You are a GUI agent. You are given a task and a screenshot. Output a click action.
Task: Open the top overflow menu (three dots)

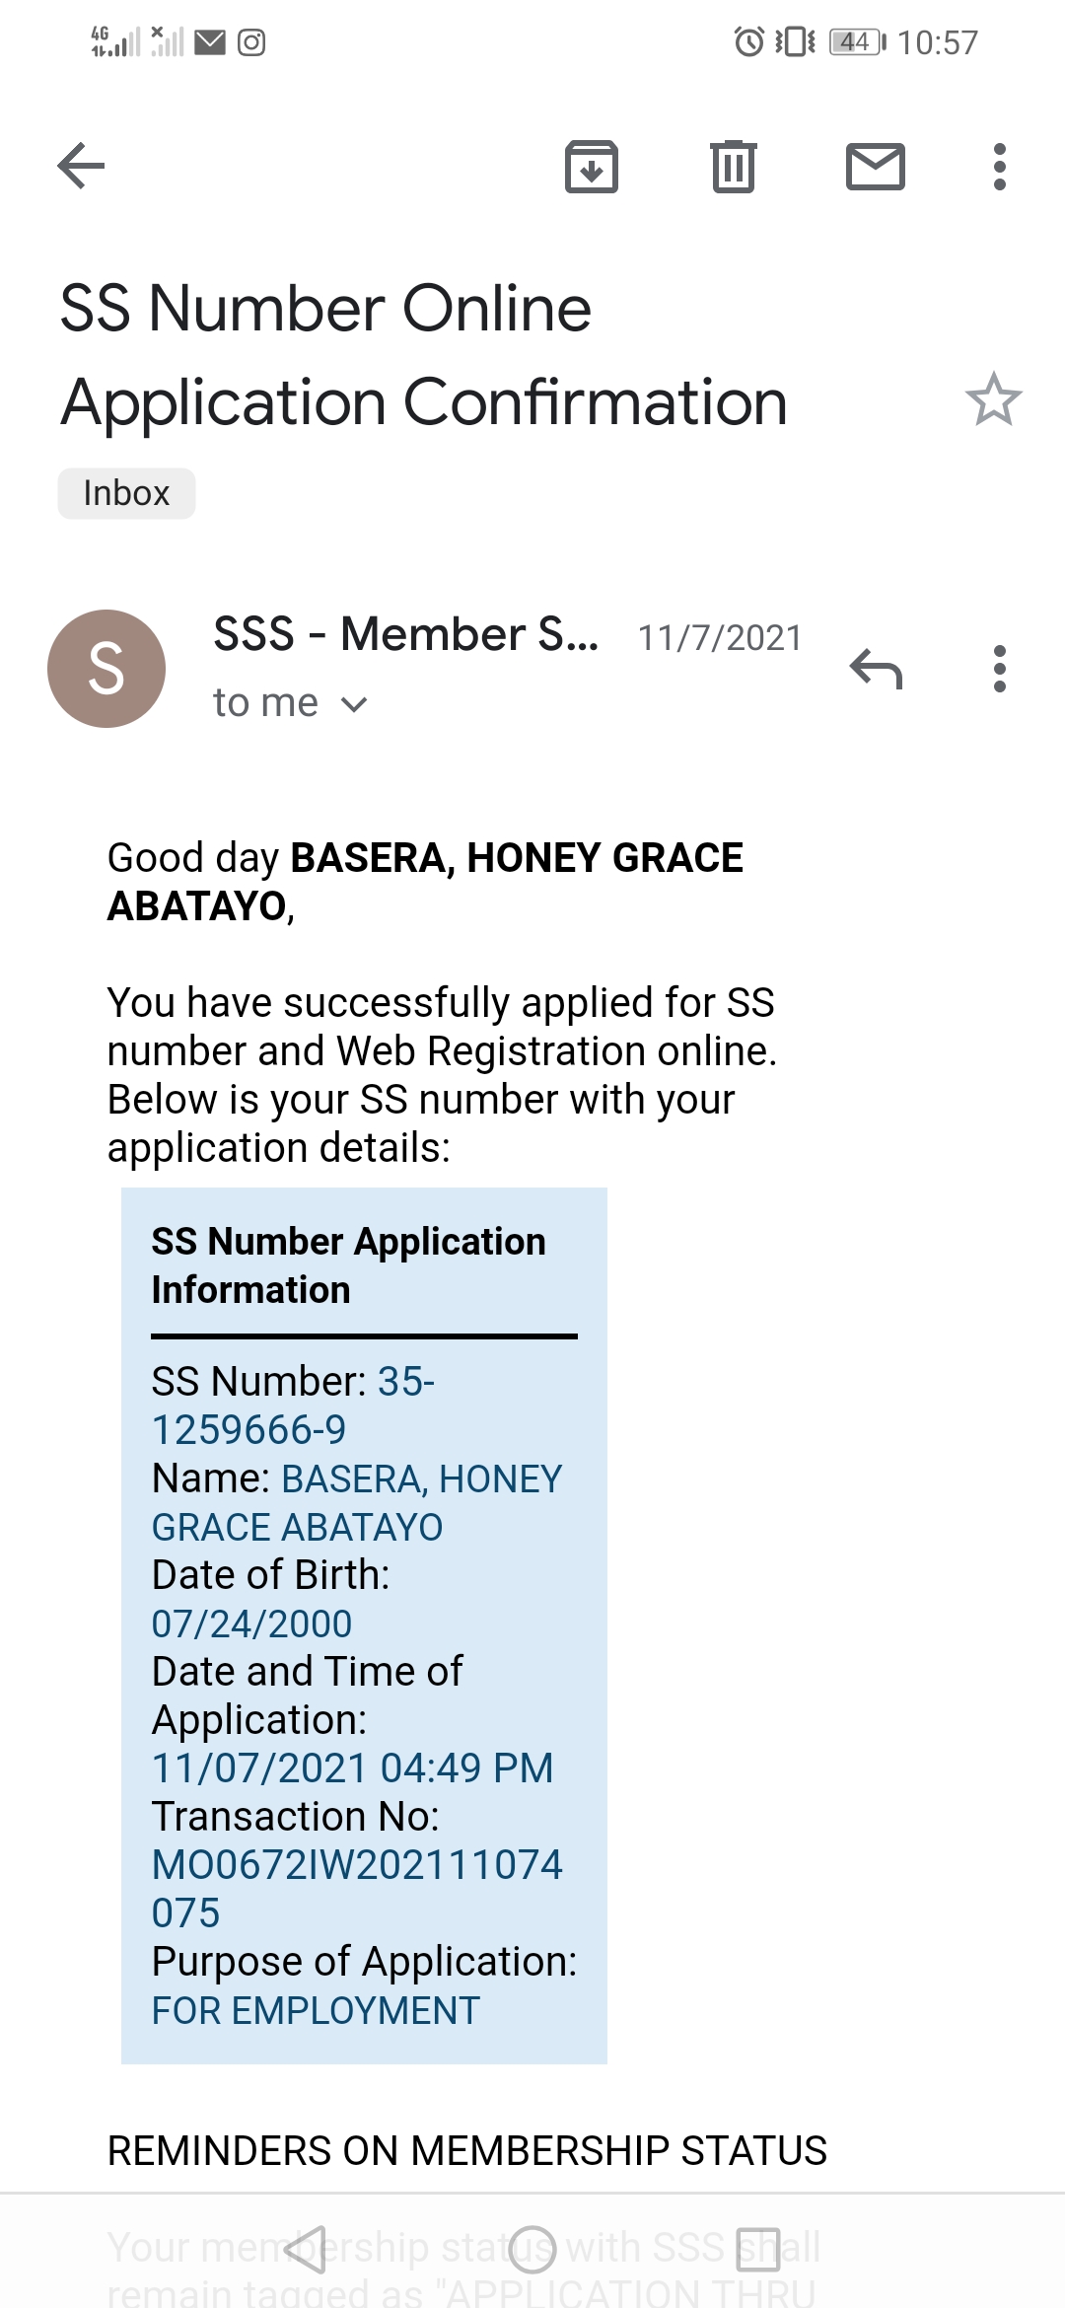coord(999,166)
